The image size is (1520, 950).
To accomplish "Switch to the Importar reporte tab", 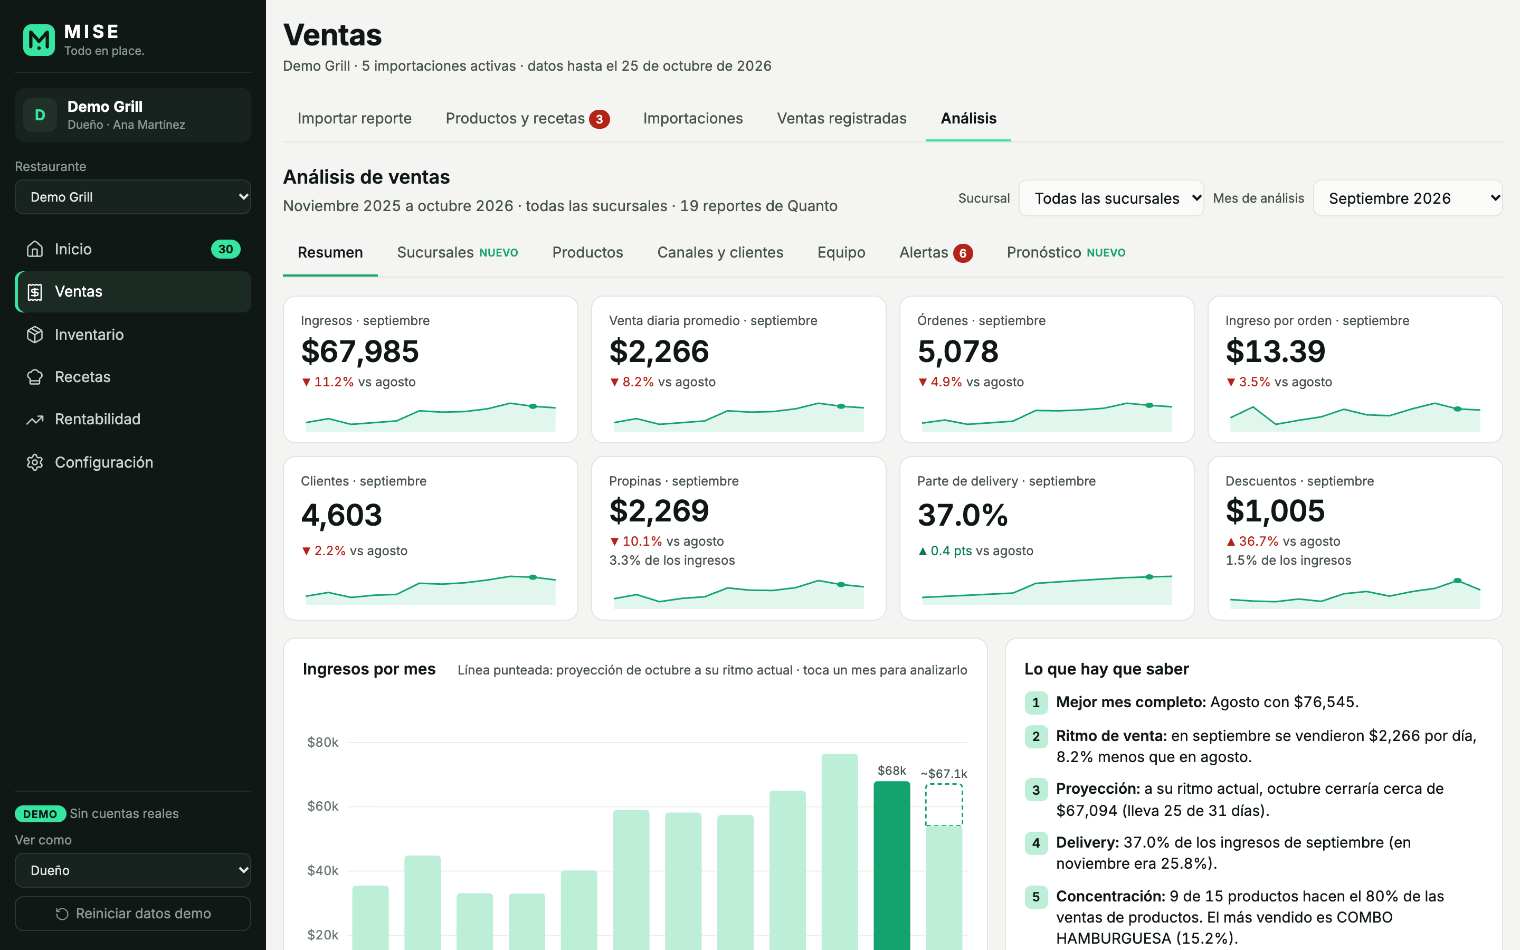I will [x=354, y=118].
